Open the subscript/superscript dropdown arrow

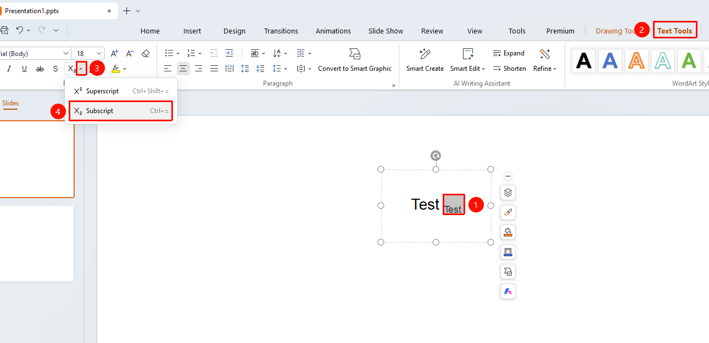pos(81,69)
